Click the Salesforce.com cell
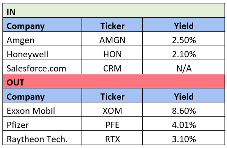Viewport: 227px width, 148px height. (x=42, y=67)
